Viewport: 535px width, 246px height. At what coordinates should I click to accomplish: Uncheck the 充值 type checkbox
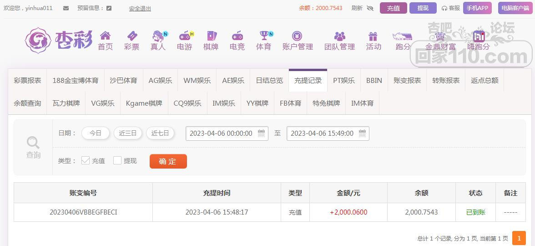pyautogui.click(x=86, y=160)
